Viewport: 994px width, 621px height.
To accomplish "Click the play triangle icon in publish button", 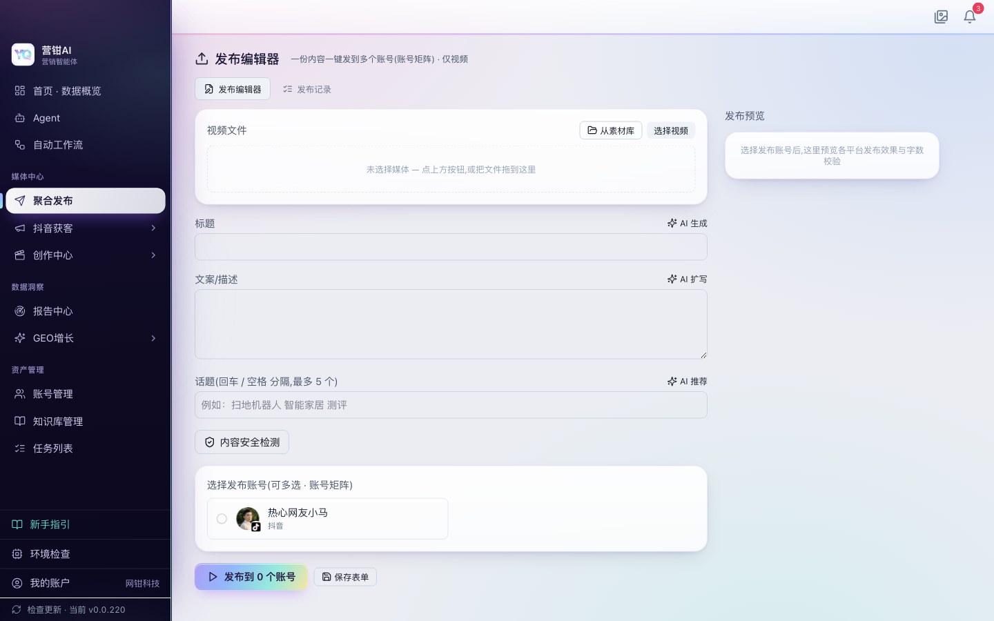I will pos(213,577).
